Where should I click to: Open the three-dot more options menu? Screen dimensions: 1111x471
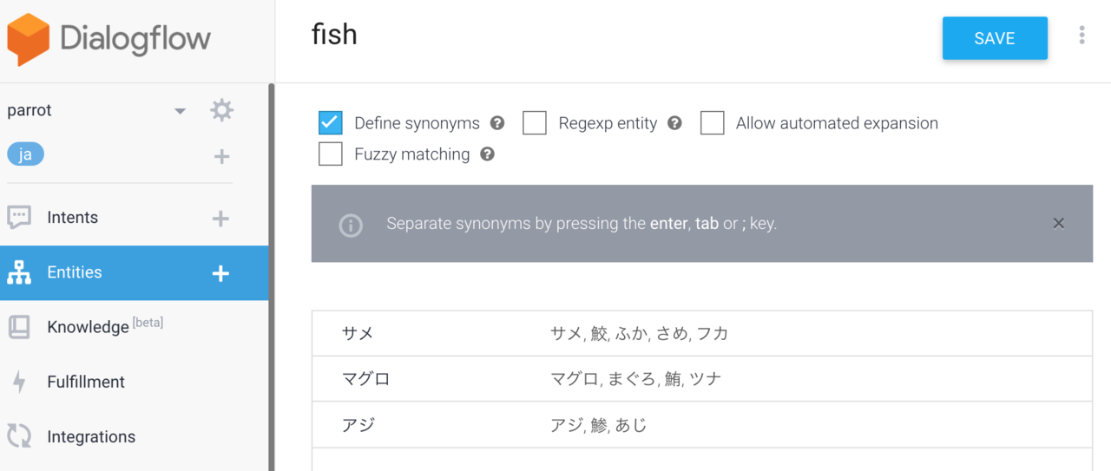(1081, 35)
